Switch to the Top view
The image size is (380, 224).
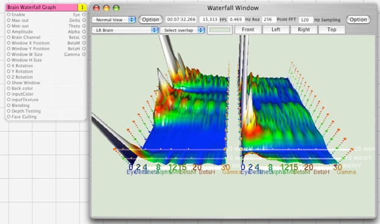332,29
